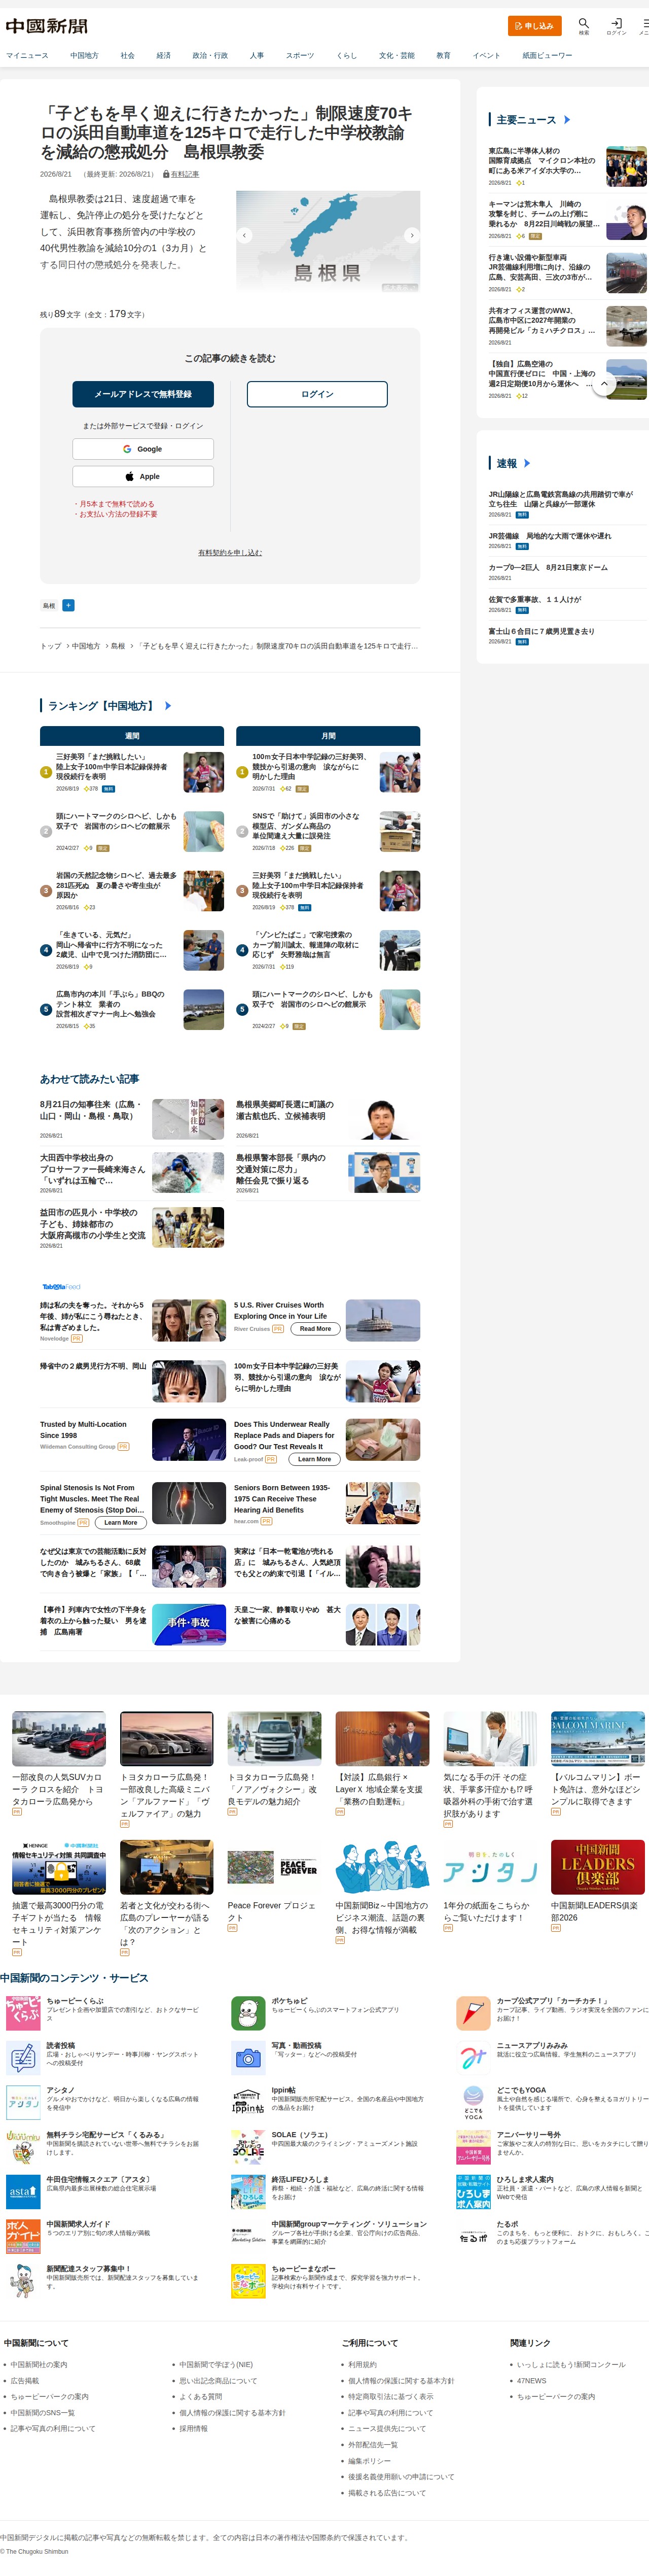Viewport: 649px width, 2571px height.
Task: Open the ニュースアプリみみみ icon
Action: (473, 2057)
